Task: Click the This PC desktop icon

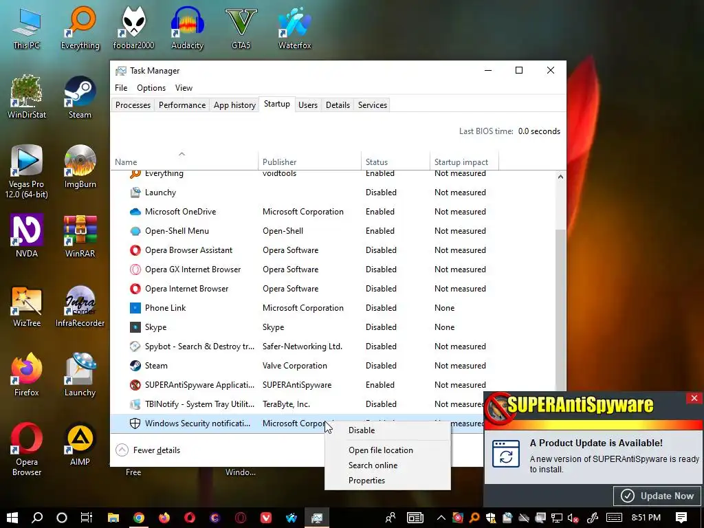Action: 27,29
